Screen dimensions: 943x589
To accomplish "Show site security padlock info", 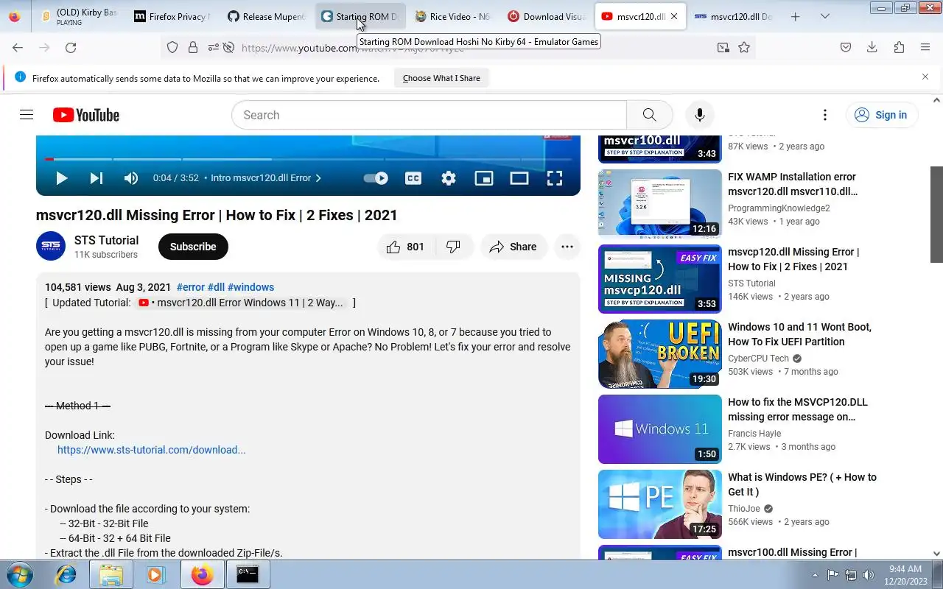I will coord(193,47).
